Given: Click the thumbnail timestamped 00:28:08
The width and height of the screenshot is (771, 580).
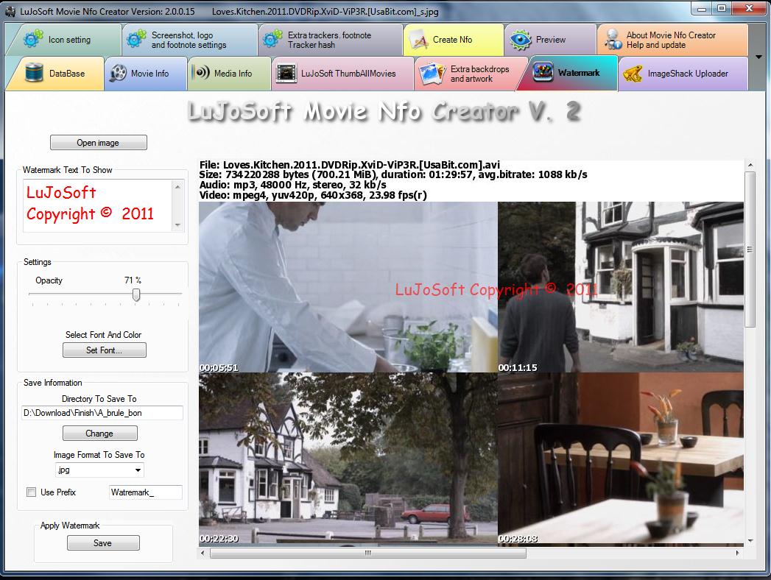Looking at the screenshot, I should coord(621,458).
